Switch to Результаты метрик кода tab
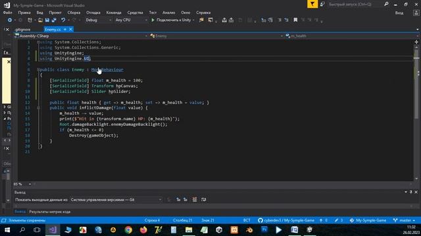The image size is (421, 236). pos(50,212)
